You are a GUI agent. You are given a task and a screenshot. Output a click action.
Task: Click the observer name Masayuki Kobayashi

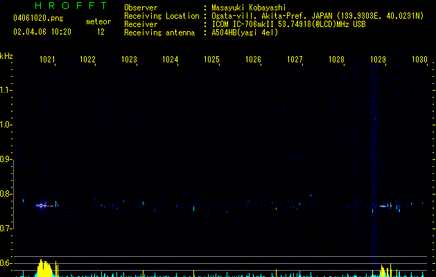tap(249, 8)
